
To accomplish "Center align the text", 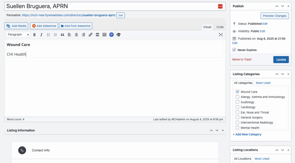I will click(x=76, y=35).
